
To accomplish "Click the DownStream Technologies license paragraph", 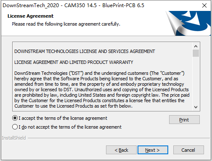I will tap(102, 90).
